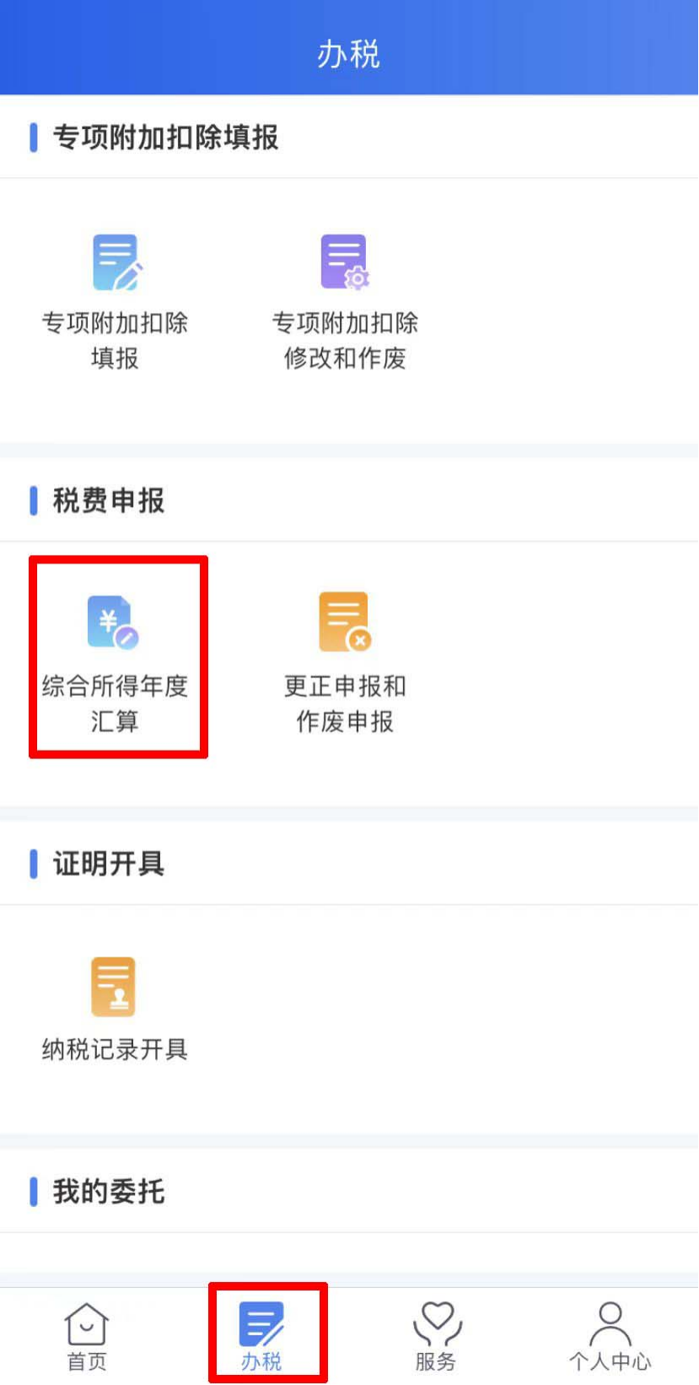The width and height of the screenshot is (699, 1385).
Task: Select the 税费申报 section header
Action: 109,500
